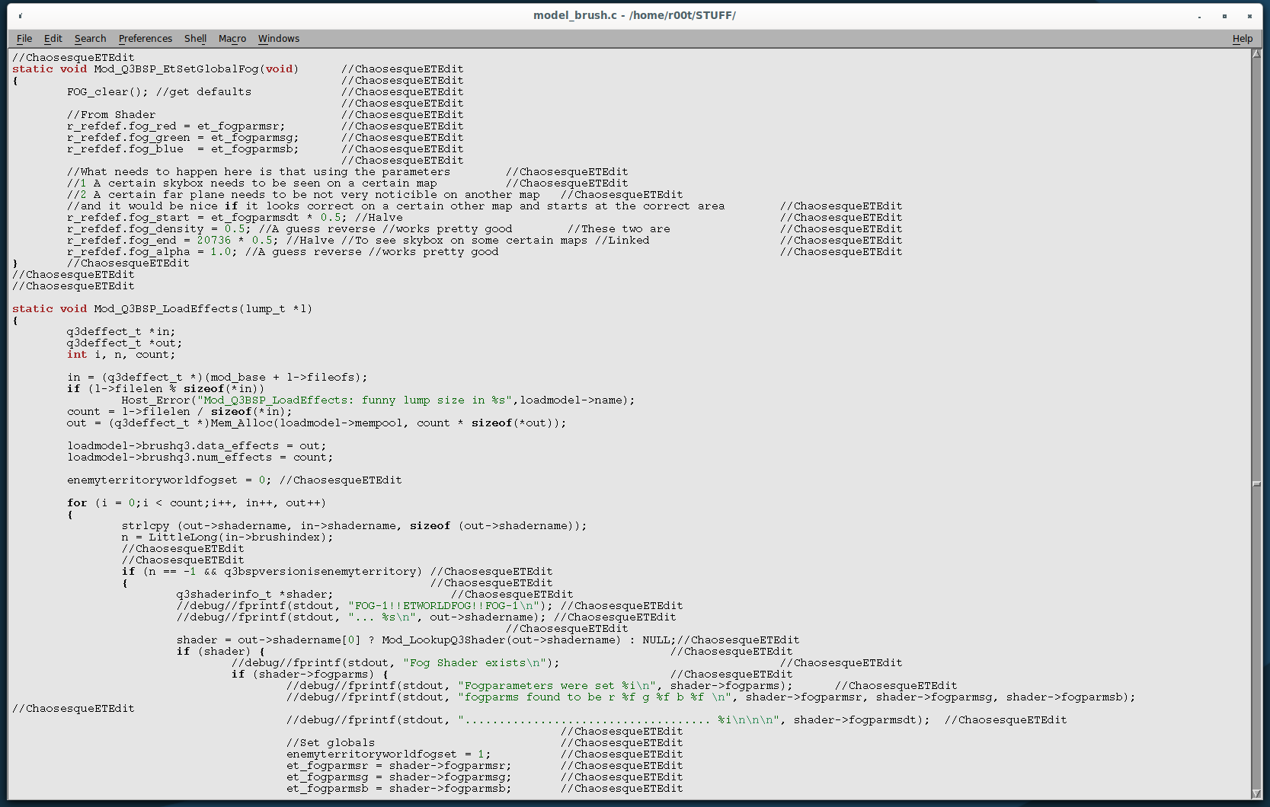This screenshot has height=807, width=1270.
Task: Click on 'int i, n, count;' line
Action: tap(121, 355)
